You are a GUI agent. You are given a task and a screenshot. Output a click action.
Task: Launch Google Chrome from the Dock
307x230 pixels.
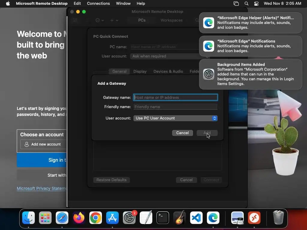pyautogui.click(x=96, y=217)
